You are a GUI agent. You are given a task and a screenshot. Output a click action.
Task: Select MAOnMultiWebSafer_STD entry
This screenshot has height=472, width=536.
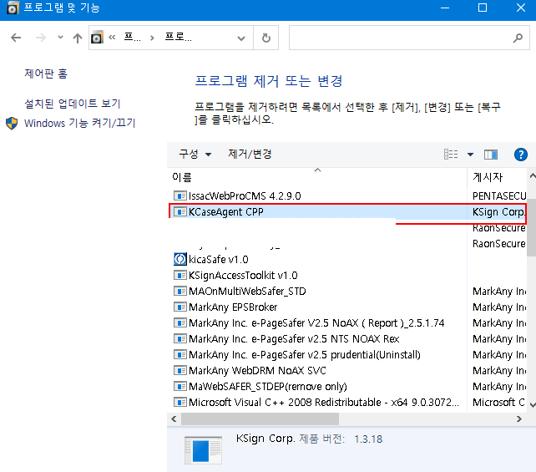pos(247,292)
